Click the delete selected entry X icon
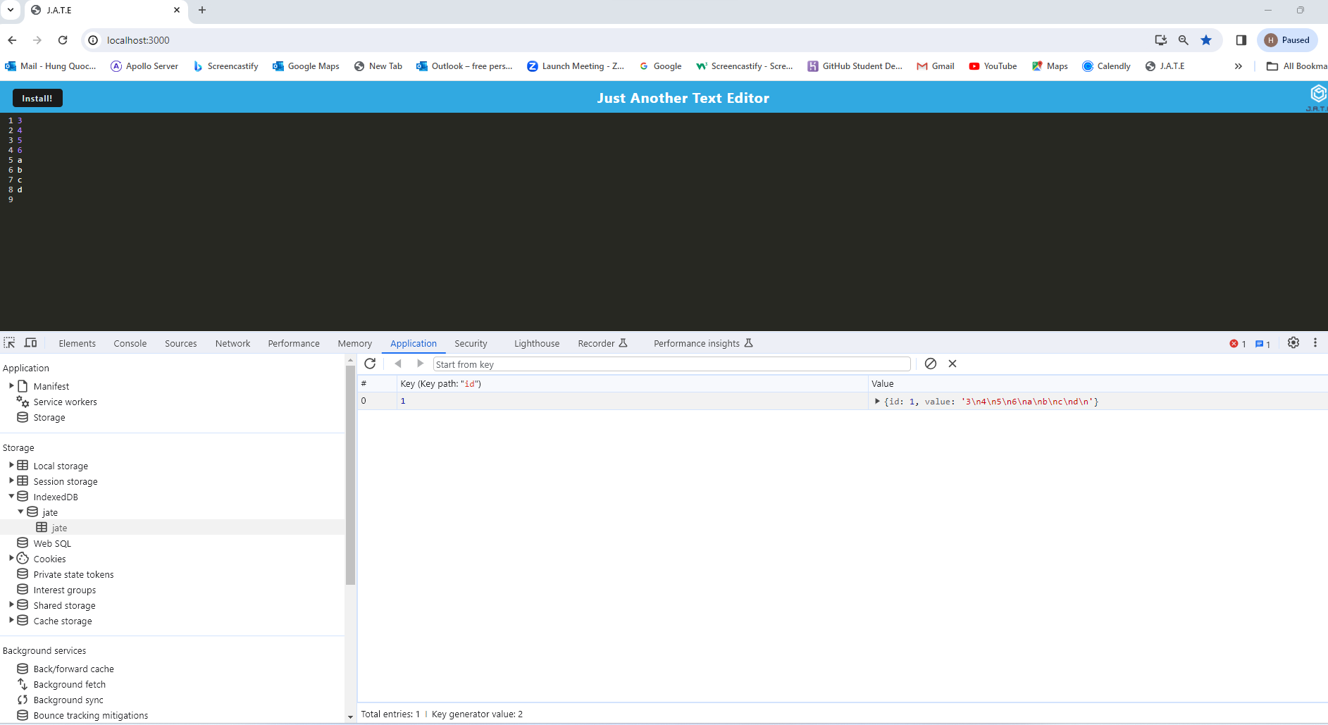 pos(952,364)
